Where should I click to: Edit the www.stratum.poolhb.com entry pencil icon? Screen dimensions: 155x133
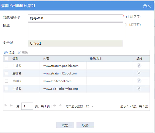click(x=139, y=66)
